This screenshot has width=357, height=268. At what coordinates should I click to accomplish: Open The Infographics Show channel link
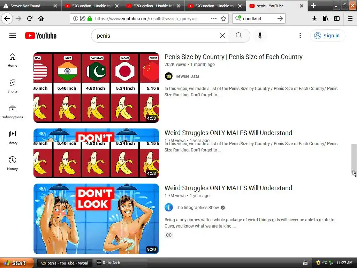click(x=197, y=208)
